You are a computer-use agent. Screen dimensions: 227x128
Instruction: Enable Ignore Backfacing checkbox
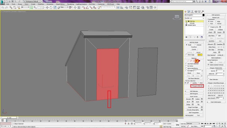[x=186, y=68]
